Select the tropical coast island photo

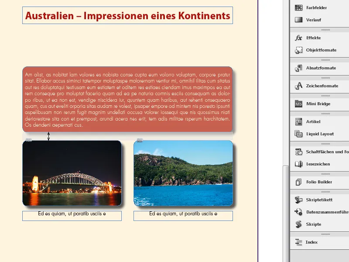click(x=183, y=173)
